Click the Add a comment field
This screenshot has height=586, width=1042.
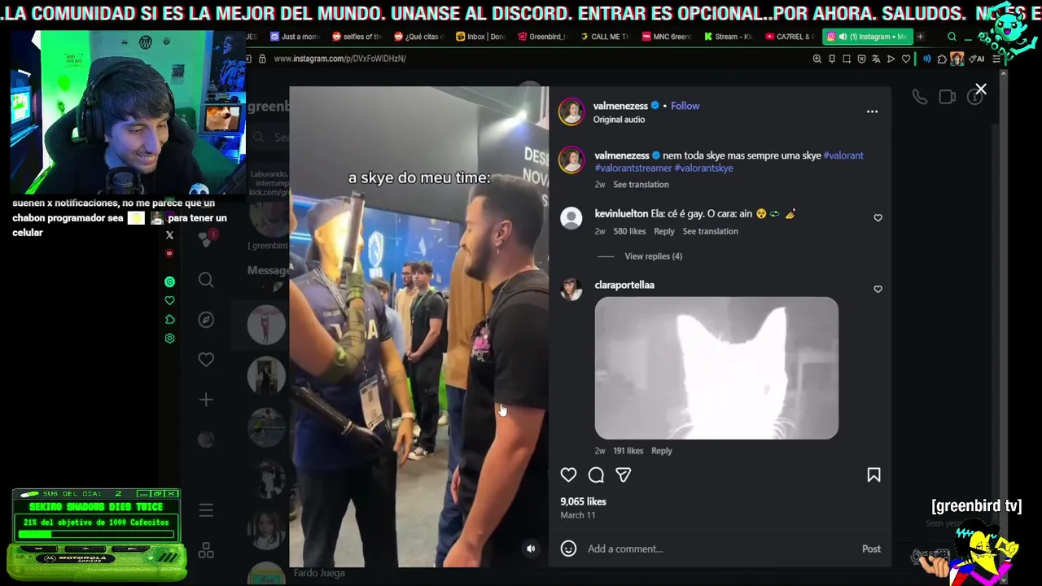coord(716,549)
